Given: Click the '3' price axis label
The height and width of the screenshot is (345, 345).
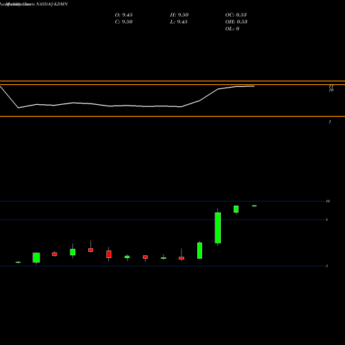Looking at the screenshot, I should point(327,266).
